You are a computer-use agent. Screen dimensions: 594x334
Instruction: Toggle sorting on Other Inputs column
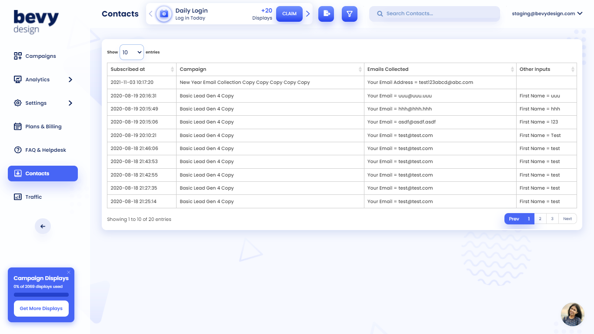(x=573, y=69)
